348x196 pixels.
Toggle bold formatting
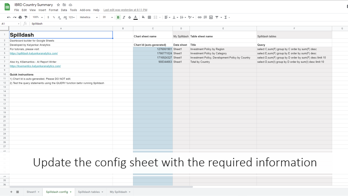pos(118,17)
